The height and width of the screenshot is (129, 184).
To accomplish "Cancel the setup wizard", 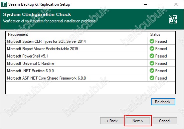I will pos(165,121).
